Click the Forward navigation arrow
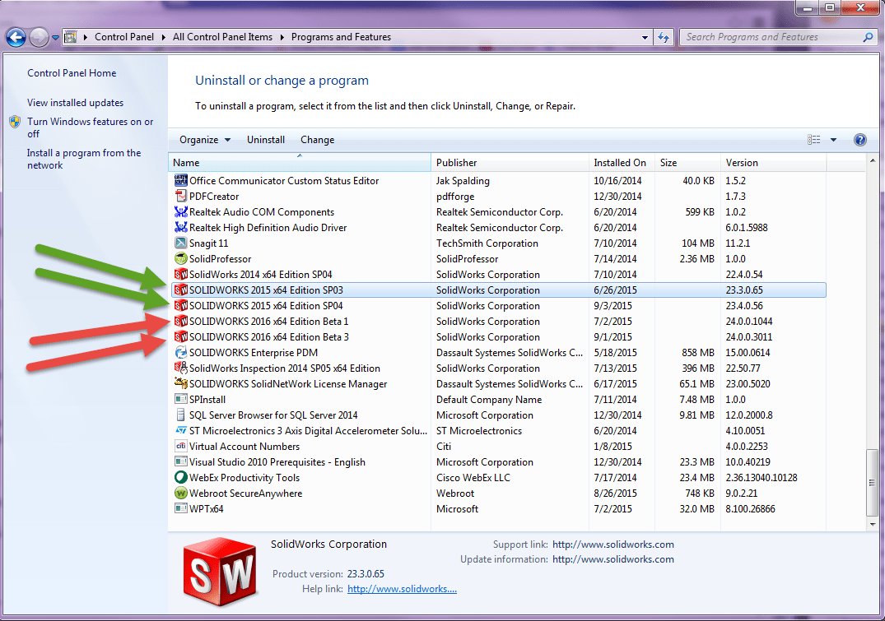 (x=39, y=38)
